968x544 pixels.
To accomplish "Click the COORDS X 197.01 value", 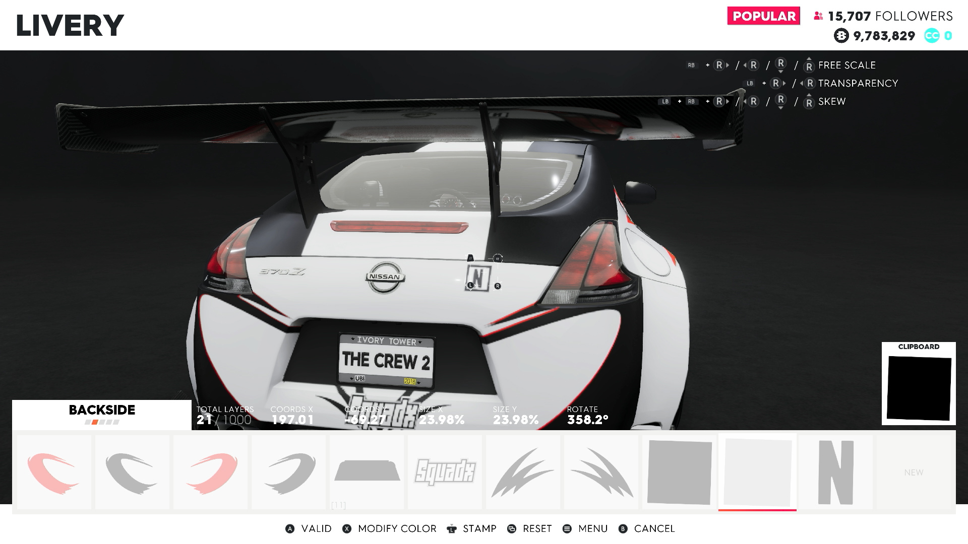I will [x=292, y=420].
